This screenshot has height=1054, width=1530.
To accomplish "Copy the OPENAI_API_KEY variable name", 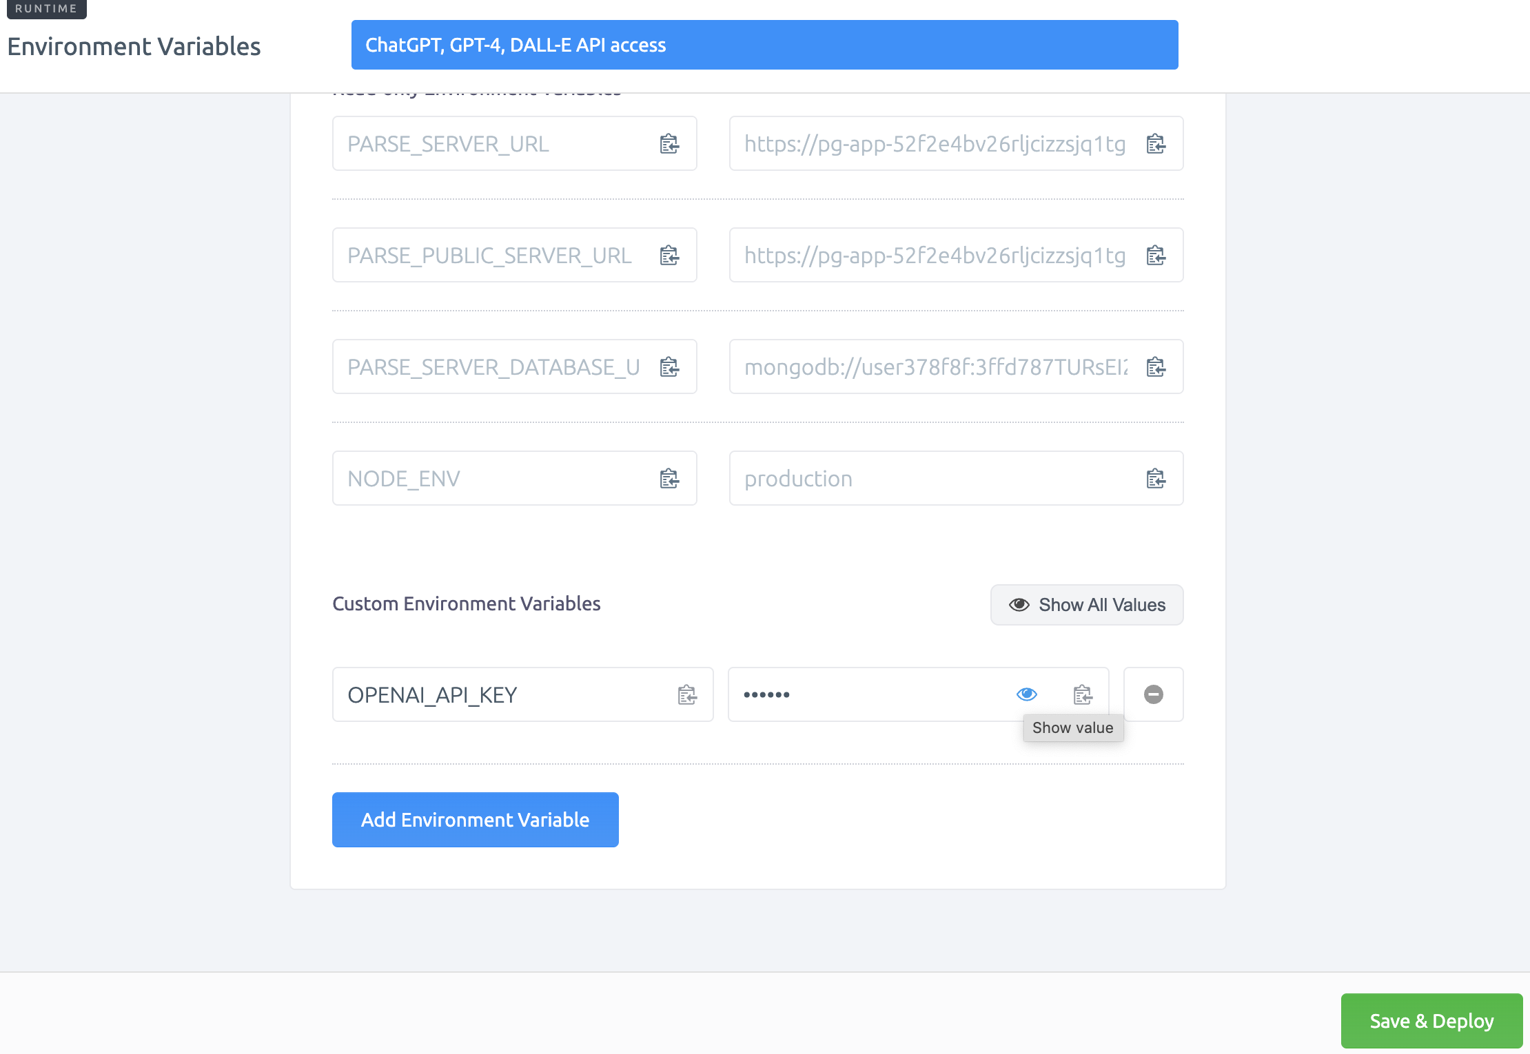I will coord(687,695).
